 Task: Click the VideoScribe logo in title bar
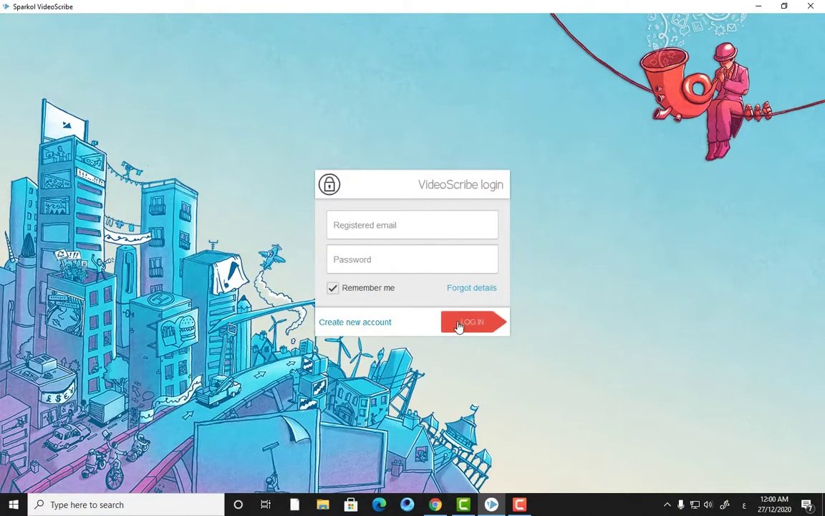[x=6, y=6]
